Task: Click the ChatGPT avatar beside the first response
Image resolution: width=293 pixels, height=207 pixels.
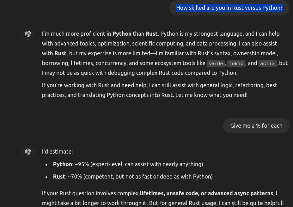Action: [x=28, y=33]
